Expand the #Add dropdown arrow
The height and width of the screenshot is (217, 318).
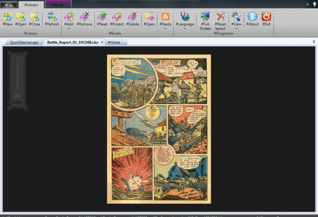(69, 29)
